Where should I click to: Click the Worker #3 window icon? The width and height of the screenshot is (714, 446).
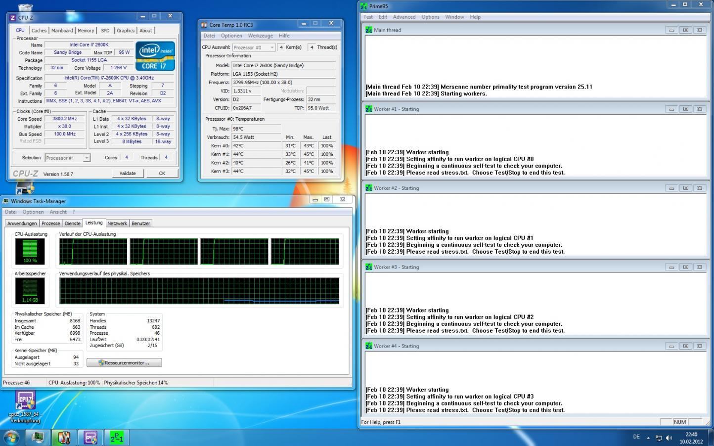[369, 268]
